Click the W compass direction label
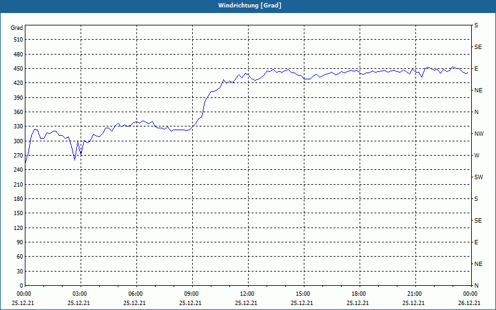This screenshot has height=310, width=496. [x=477, y=156]
